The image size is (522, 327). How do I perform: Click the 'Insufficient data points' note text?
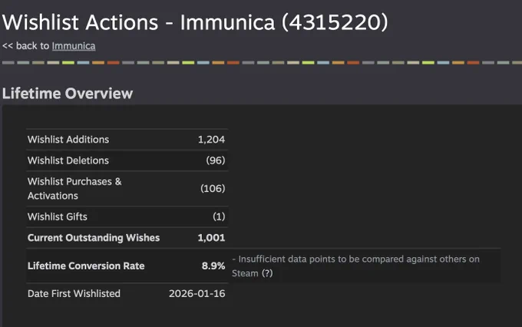pyautogui.click(x=356, y=266)
